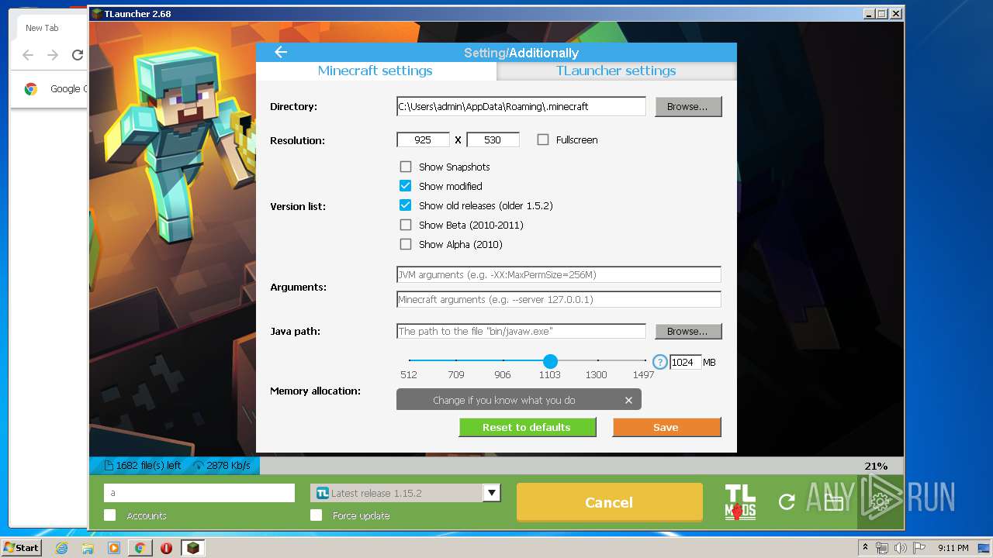This screenshot has width=993, height=558.
Task: Tick the Accounts checkbox
Action: coord(110,515)
